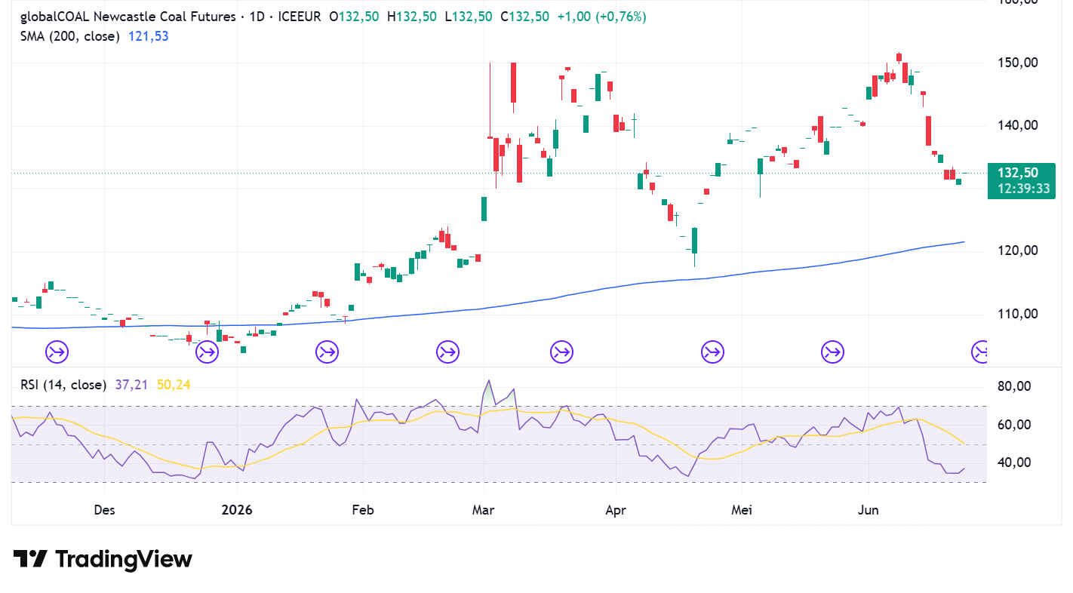Click the Feb label on time axis
The height and width of the screenshot is (593, 1073).
[x=363, y=510]
